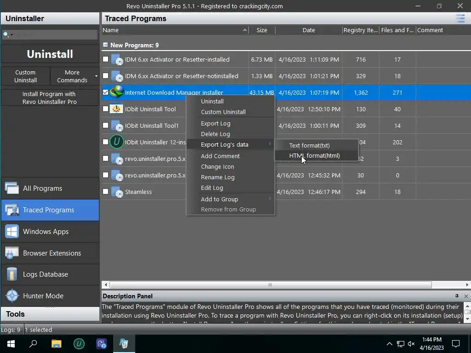471x353 pixels.
Task: Sort by the Name column header
Action: point(175,30)
